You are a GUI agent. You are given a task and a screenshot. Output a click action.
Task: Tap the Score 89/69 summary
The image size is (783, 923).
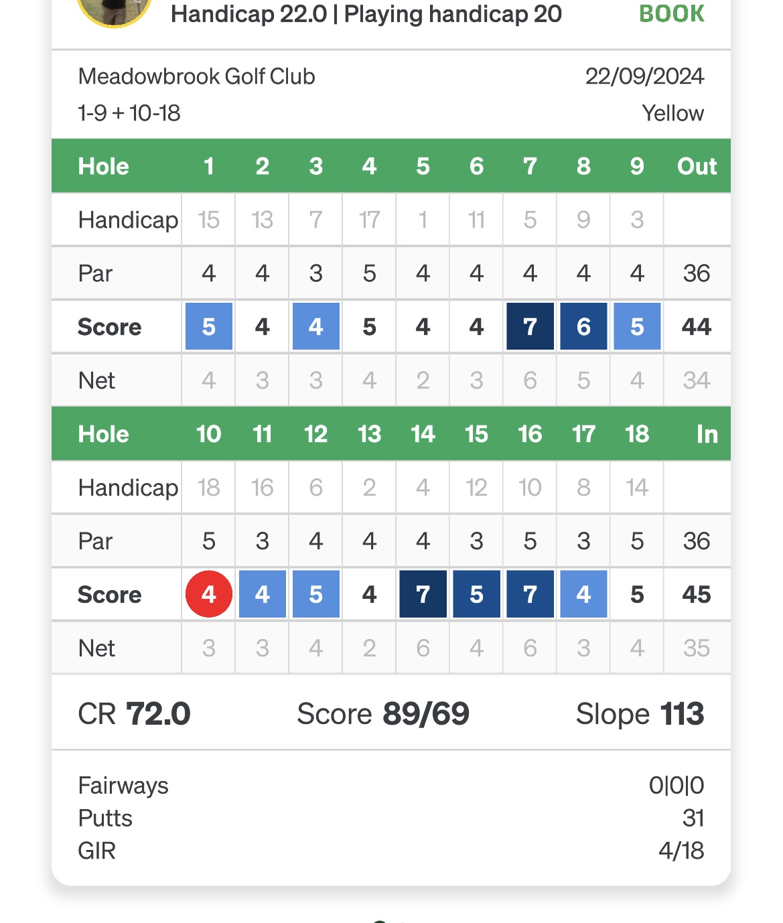pos(383,713)
